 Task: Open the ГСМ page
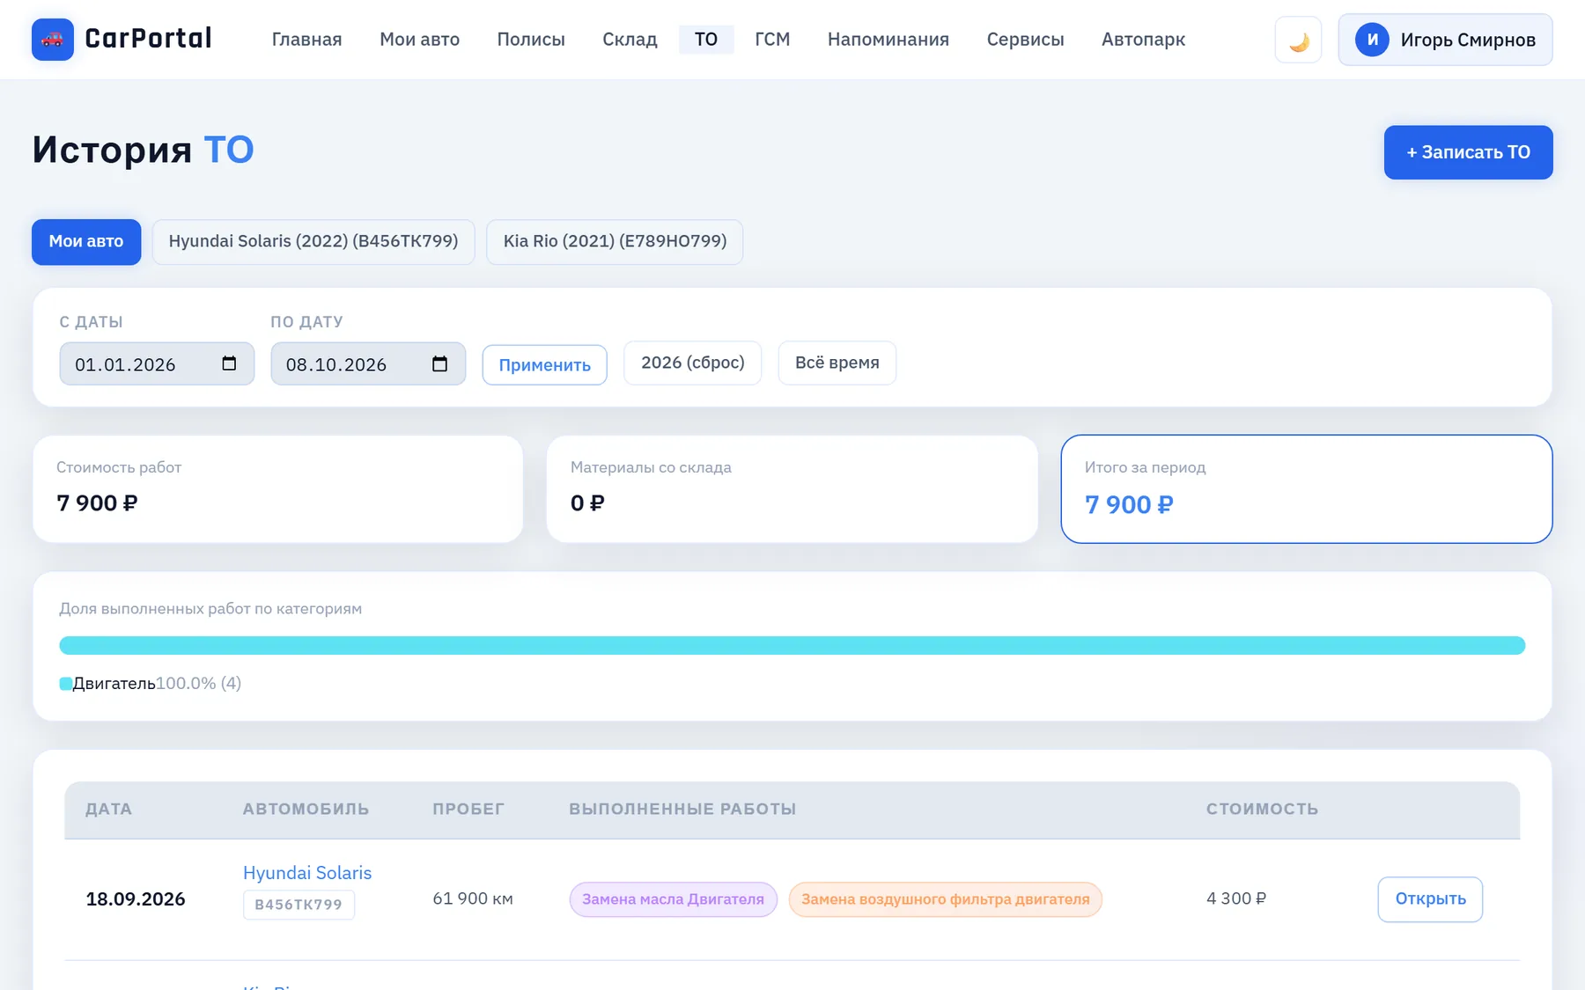pyautogui.click(x=772, y=40)
